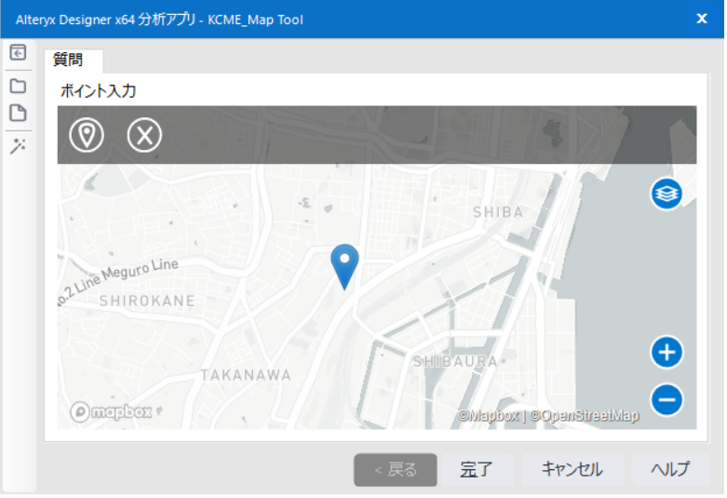Click the mapbox logo on the map

point(111,411)
